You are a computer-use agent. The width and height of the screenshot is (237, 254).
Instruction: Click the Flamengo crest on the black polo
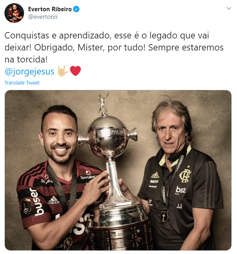click(x=185, y=175)
